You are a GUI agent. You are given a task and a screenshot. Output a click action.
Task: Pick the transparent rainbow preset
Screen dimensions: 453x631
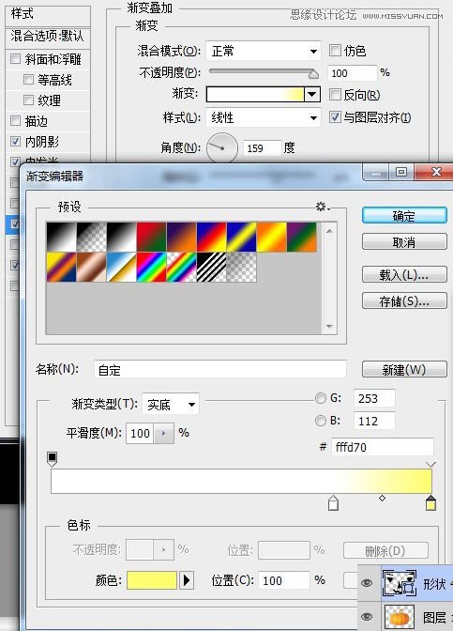(x=181, y=267)
